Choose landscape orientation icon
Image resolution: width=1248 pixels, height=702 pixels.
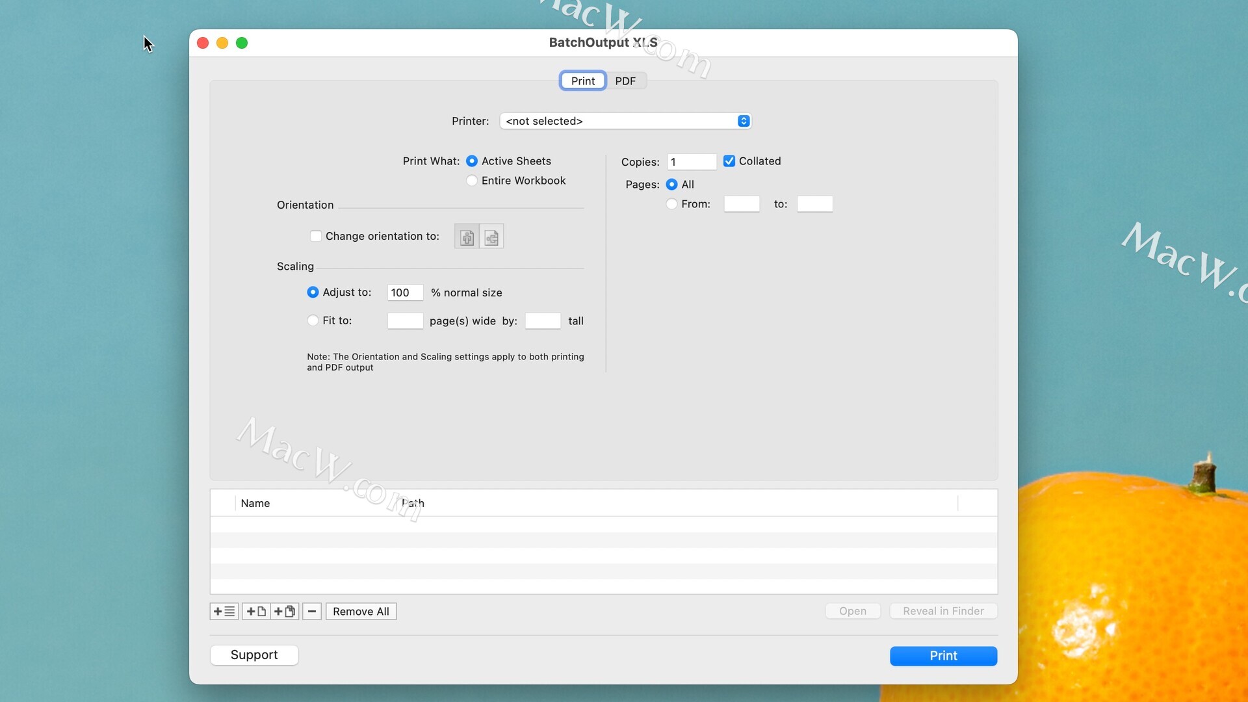tap(491, 237)
